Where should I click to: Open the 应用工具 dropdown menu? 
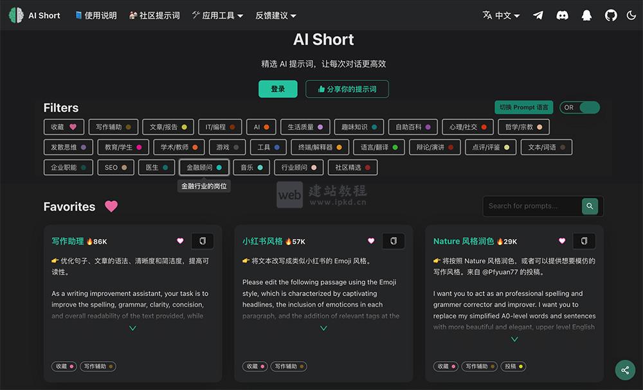(218, 15)
